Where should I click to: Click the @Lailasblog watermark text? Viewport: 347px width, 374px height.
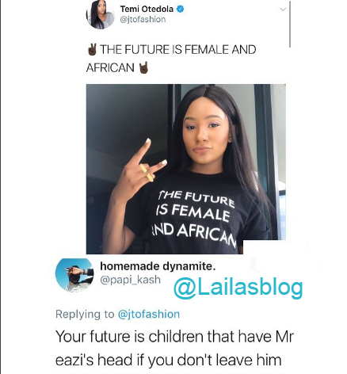coord(238,288)
